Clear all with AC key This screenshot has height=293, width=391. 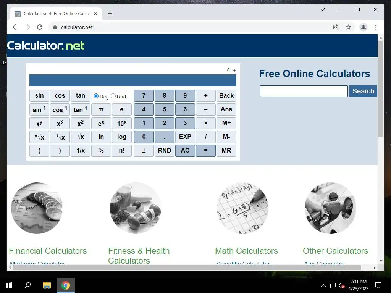pos(185,150)
